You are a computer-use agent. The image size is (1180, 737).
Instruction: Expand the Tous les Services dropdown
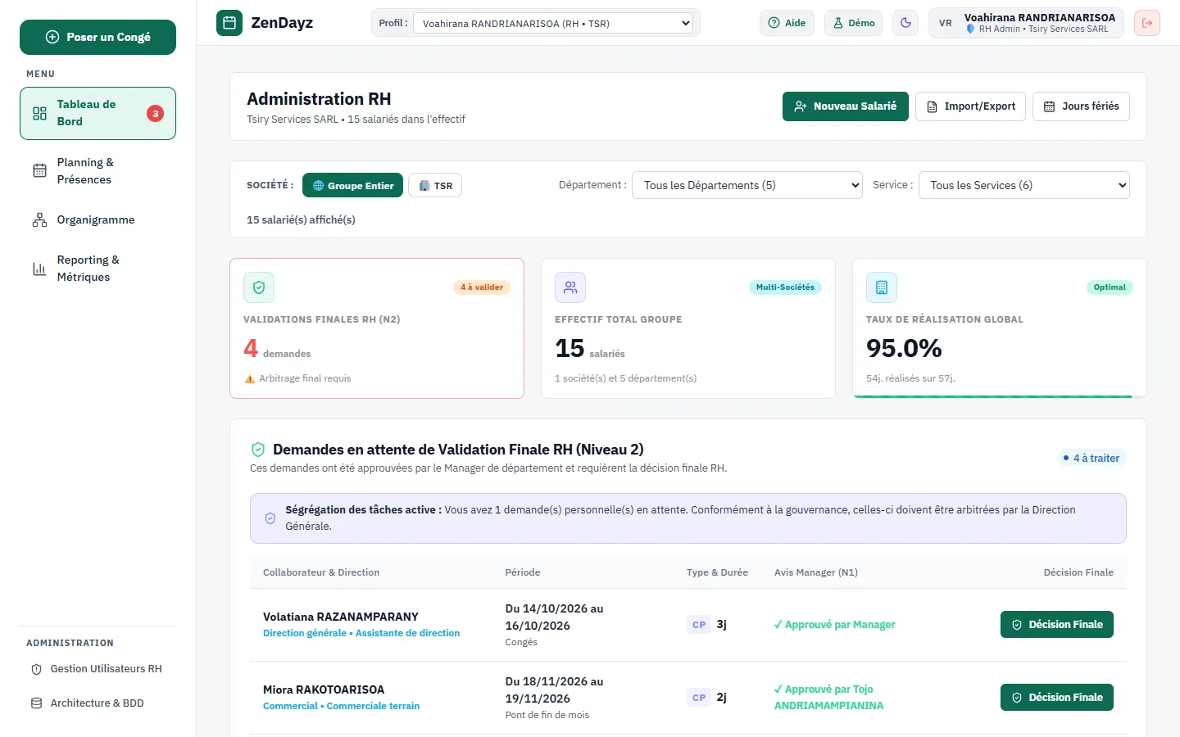pyautogui.click(x=1024, y=185)
